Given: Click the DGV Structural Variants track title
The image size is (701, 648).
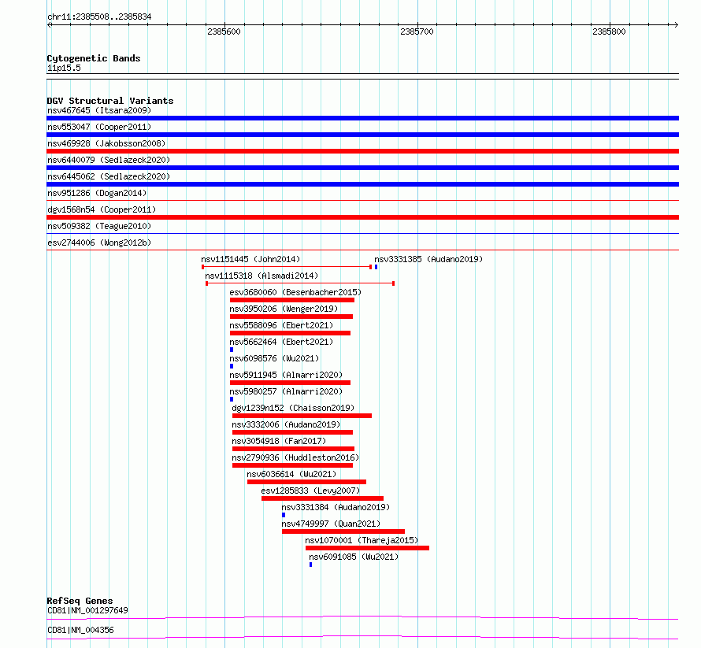Looking at the screenshot, I should pyautogui.click(x=110, y=101).
